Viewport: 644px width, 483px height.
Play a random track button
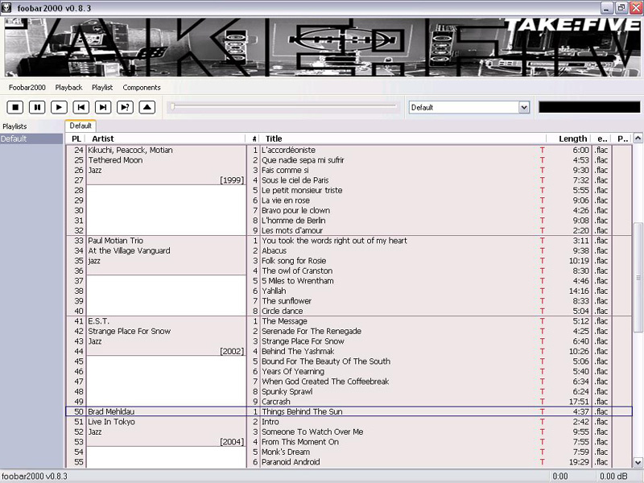point(125,107)
